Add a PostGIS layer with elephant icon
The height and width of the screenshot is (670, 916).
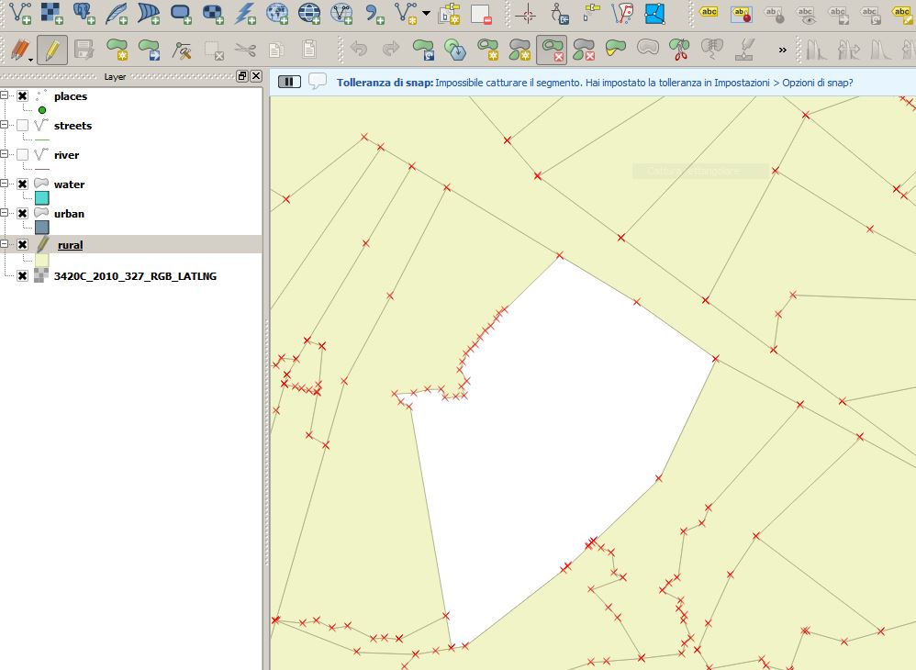(84, 13)
